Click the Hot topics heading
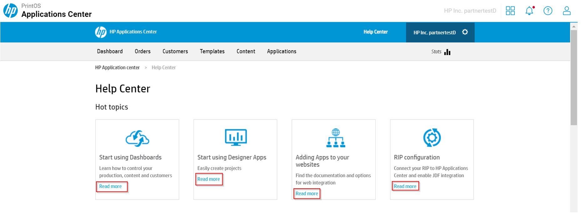582x218 pixels. (112, 107)
